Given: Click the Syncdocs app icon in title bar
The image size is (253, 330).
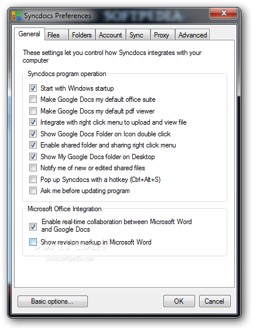Looking at the screenshot, I should 16,16.
